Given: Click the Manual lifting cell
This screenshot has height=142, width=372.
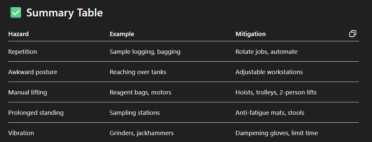Looking at the screenshot, I should [28, 92].
